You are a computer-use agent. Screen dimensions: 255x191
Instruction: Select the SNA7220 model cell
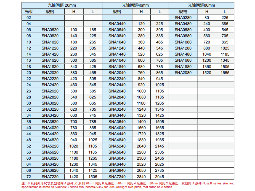(x=50, y=177)
